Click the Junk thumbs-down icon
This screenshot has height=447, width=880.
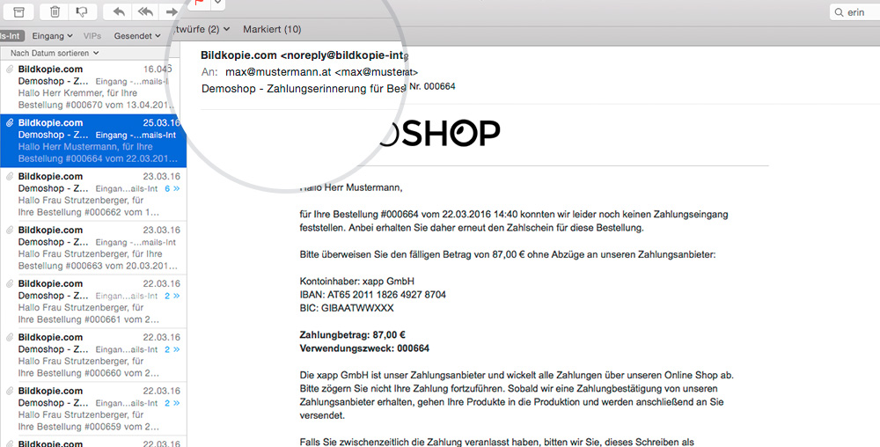coord(82,11)
